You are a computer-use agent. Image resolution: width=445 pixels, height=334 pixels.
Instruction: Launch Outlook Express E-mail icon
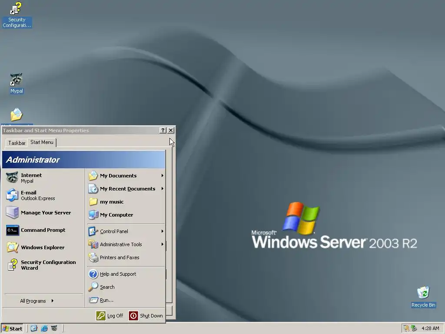(12, 195)
